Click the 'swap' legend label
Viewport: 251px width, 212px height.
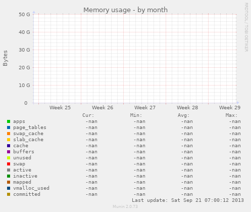[x=19, y=164]
